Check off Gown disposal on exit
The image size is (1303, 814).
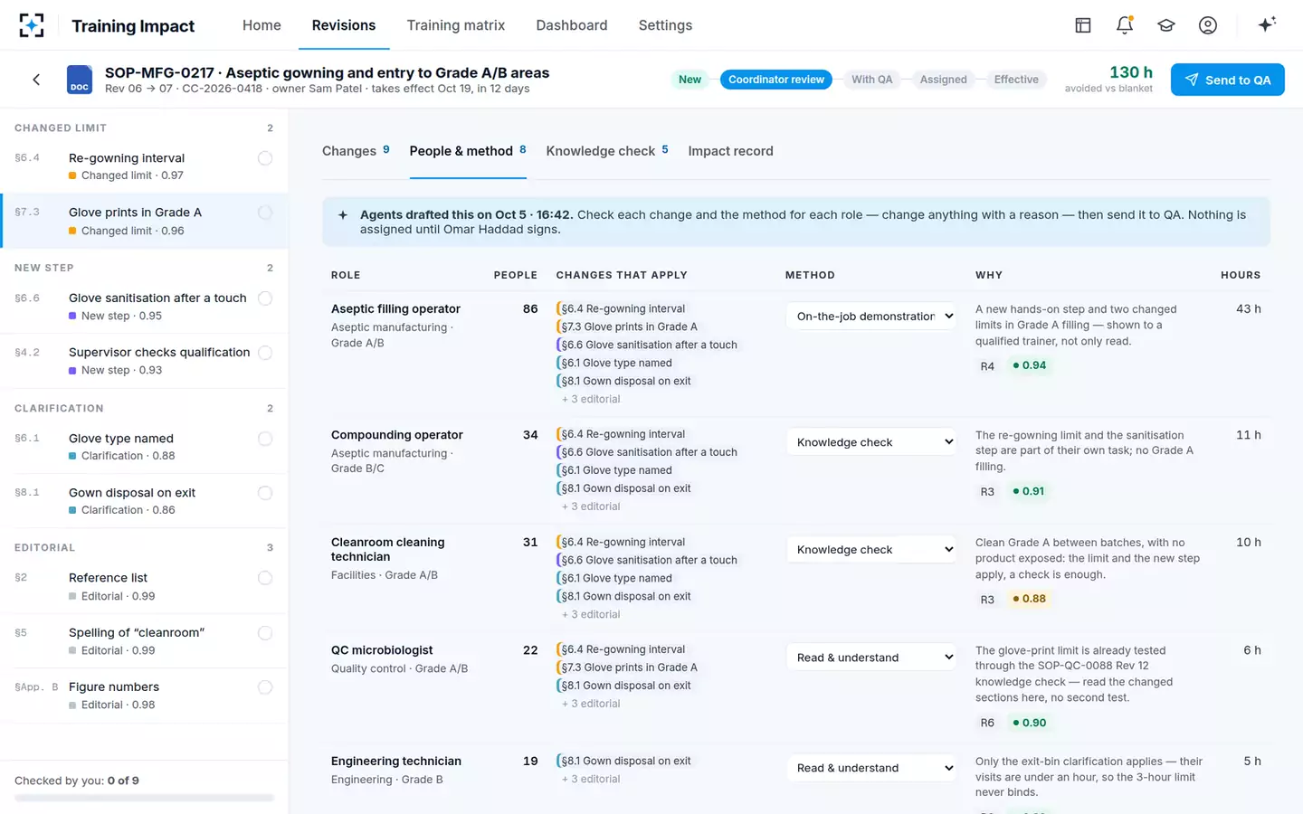pyautogui.click(x=265, y=493)
